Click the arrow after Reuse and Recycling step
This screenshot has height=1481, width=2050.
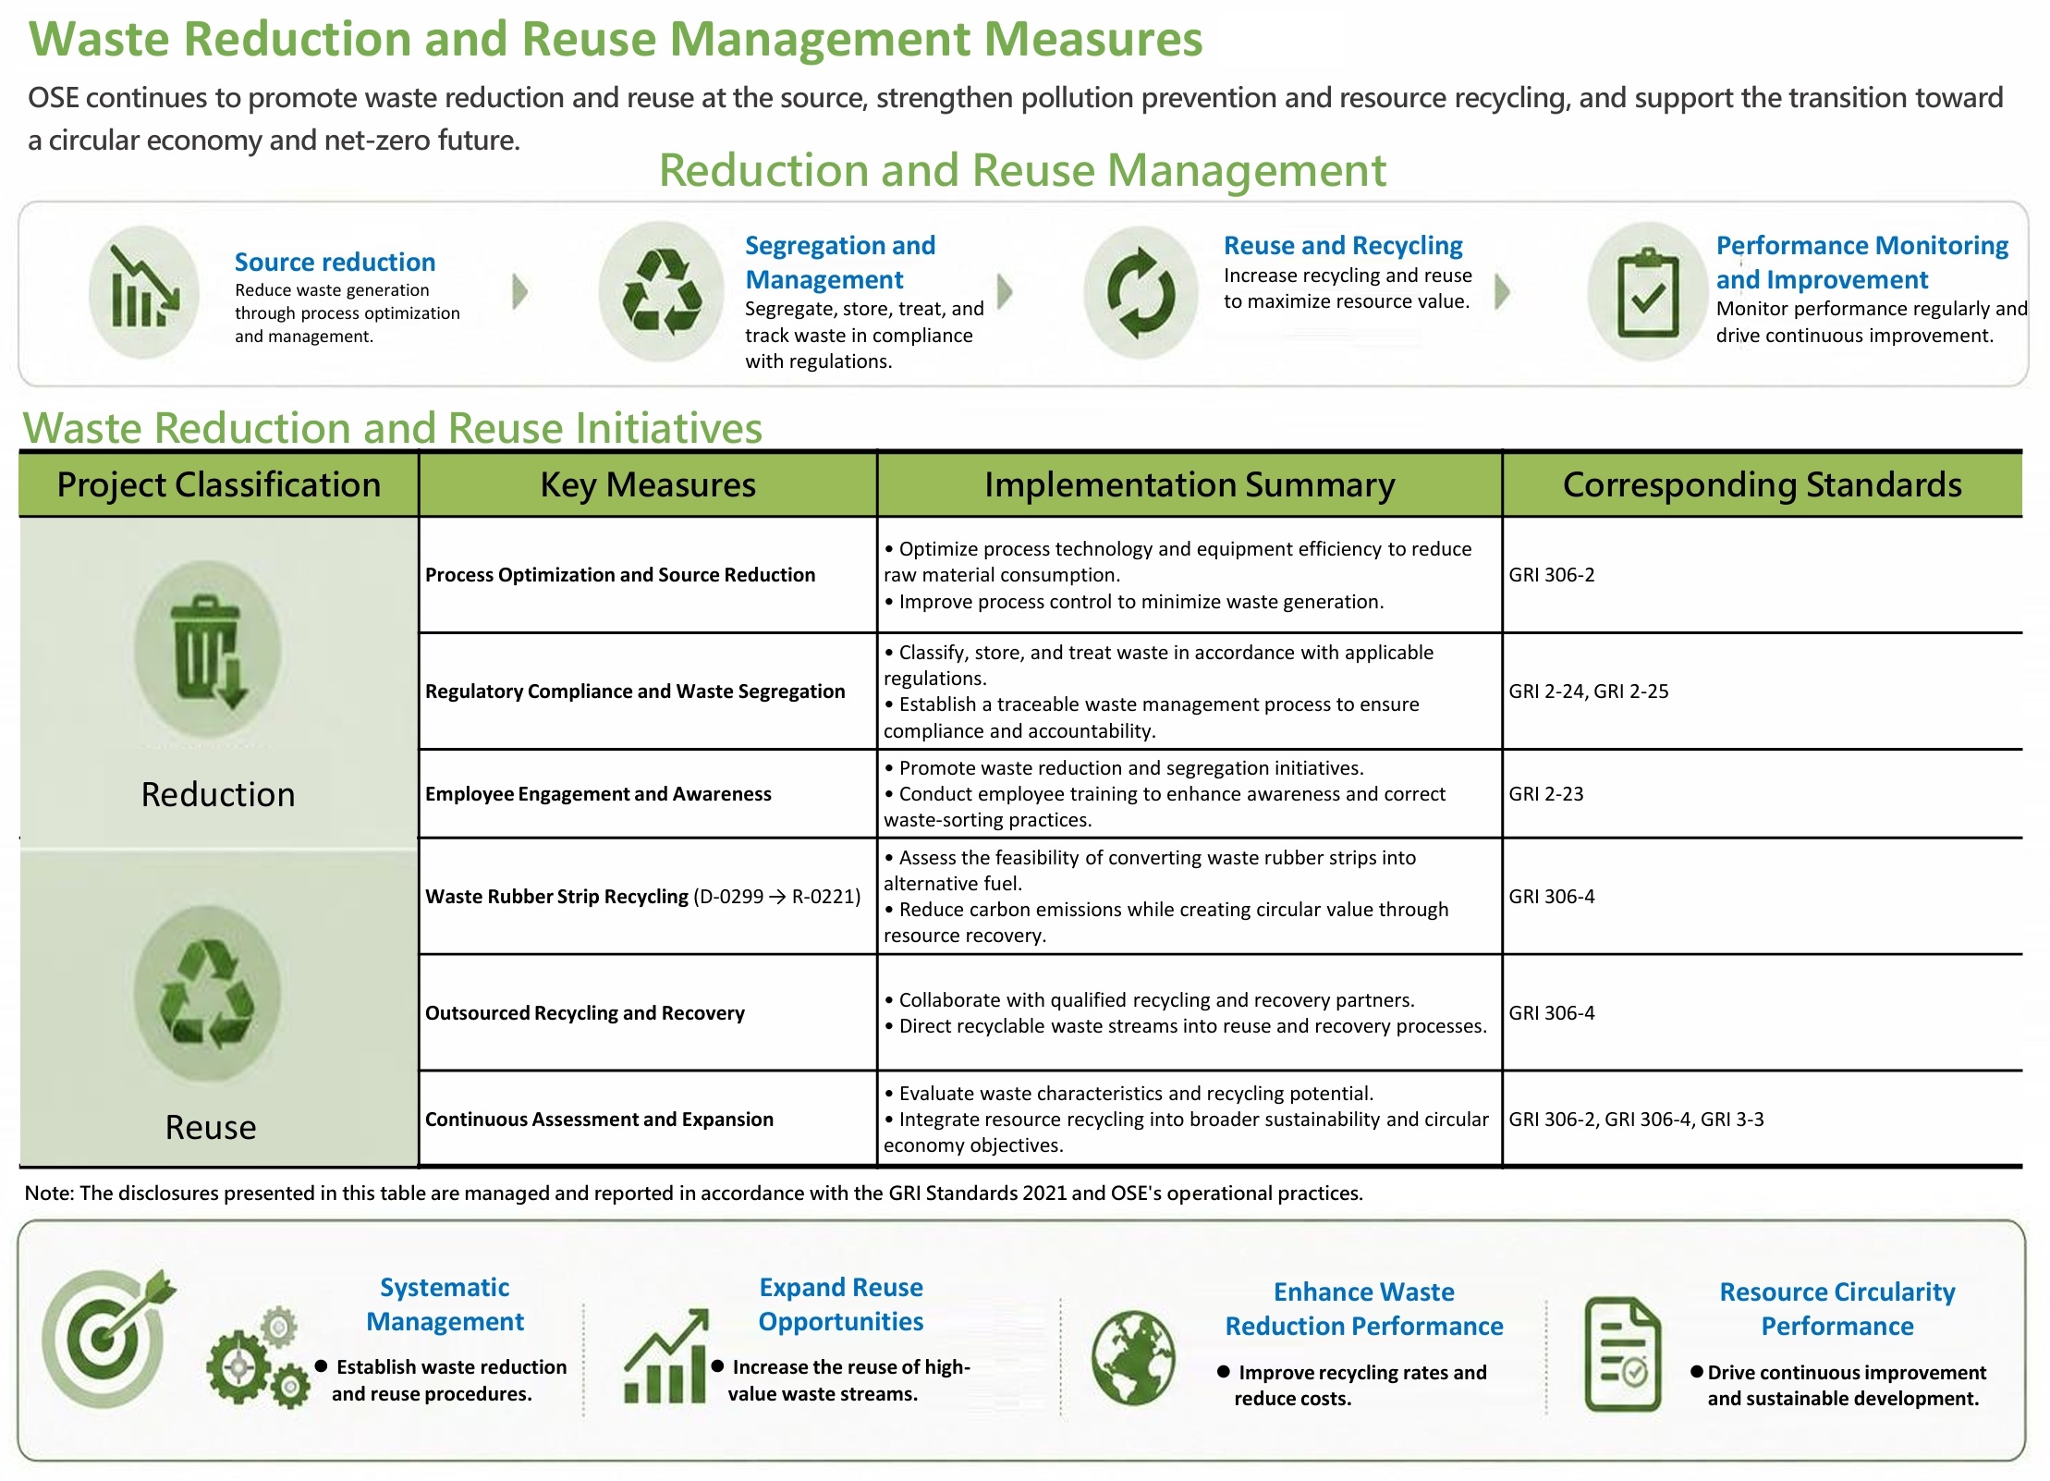pyautogui.click(x=1503, y=291)
